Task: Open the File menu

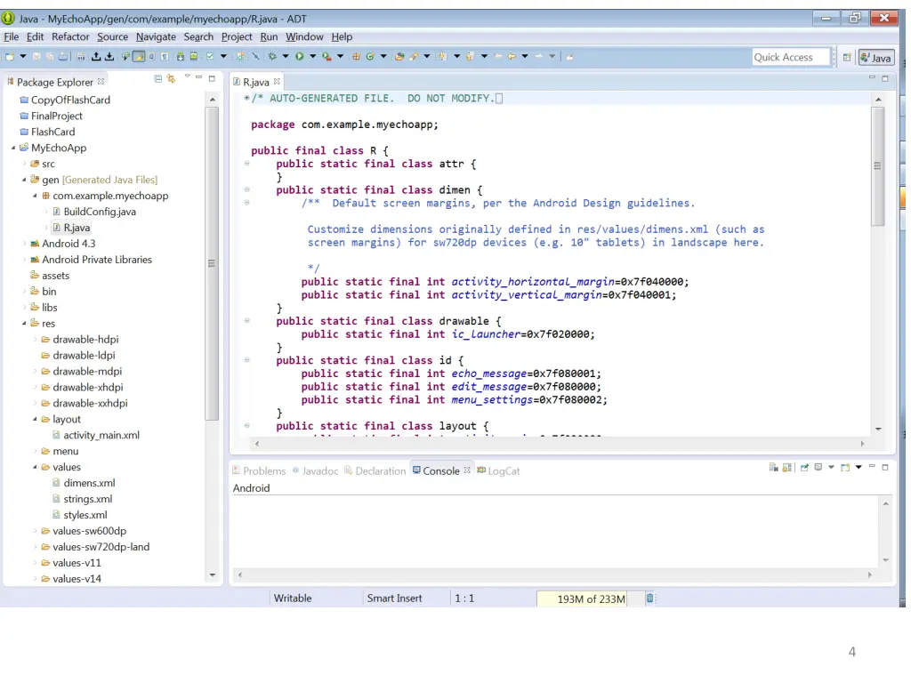Action: 11,36
